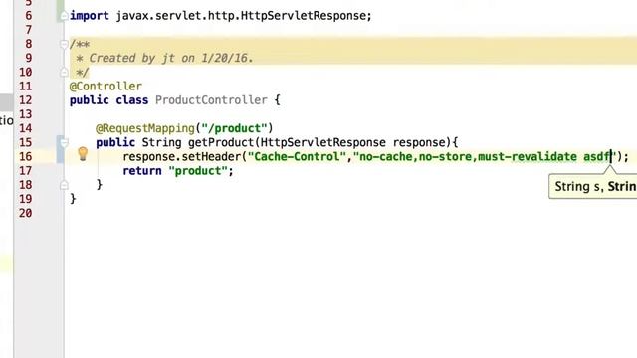Click the @Controller annotation
Screen dimensions: 637x358
click(x=106, y=87)
